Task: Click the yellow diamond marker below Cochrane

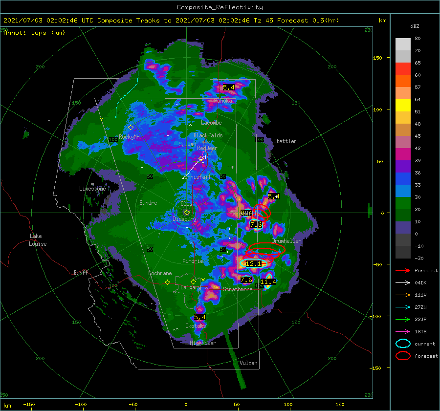Action: (x=168, y=282)
